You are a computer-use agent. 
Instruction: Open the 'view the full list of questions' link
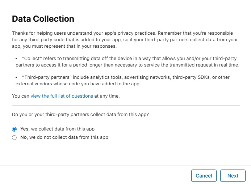click(x=62, y=96)
